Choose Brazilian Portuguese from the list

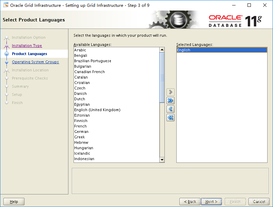click(x=116, y=61)
